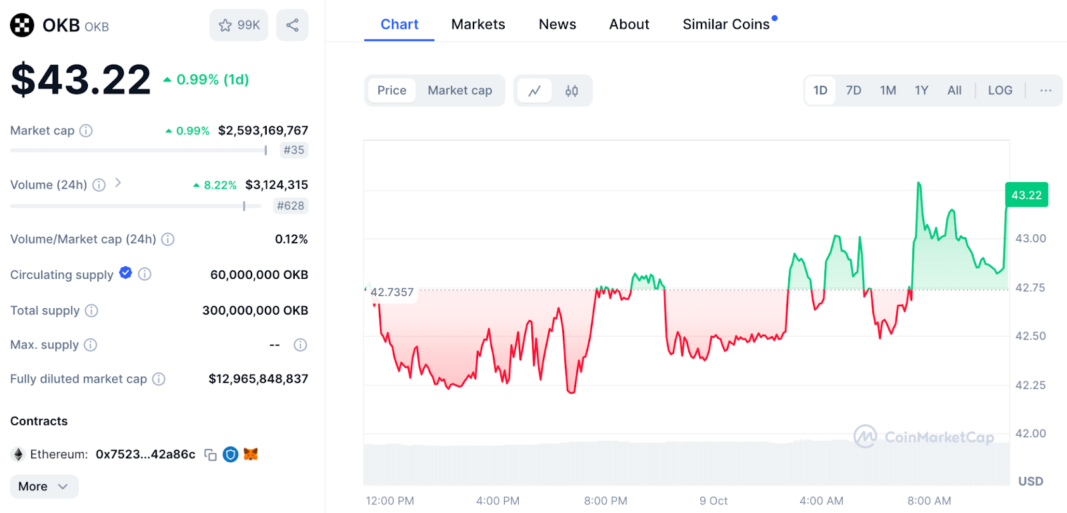Click the $3,124,315 volume value

(277, 185)
